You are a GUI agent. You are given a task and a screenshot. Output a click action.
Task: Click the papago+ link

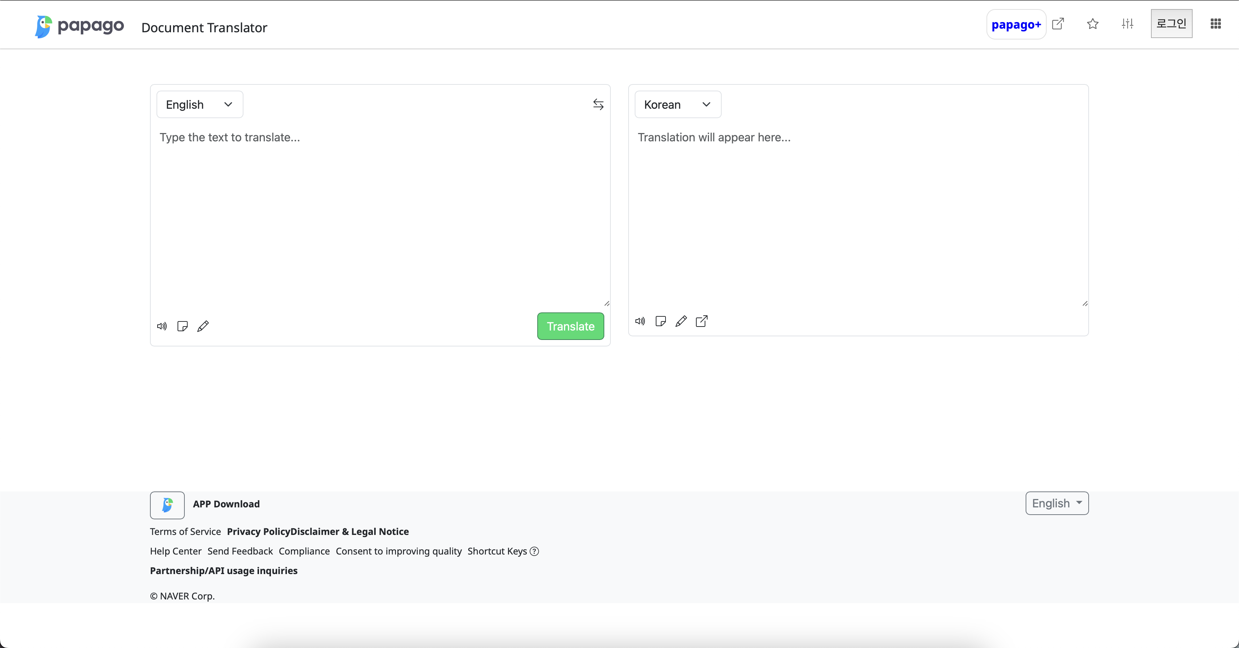1016,25
